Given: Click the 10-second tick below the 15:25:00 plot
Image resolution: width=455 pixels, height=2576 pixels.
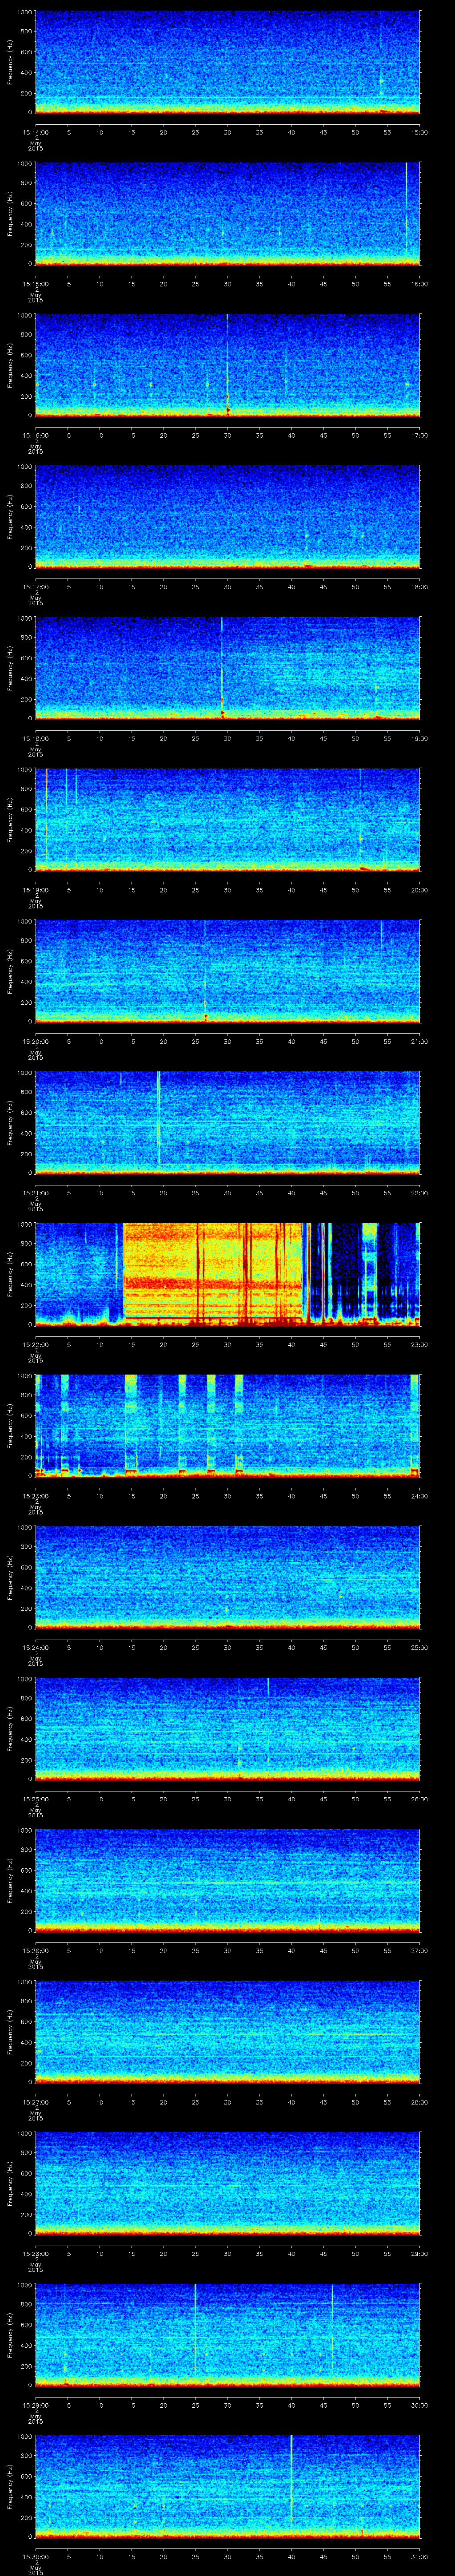Looking at the screenshot, I should click(100, 1799).
